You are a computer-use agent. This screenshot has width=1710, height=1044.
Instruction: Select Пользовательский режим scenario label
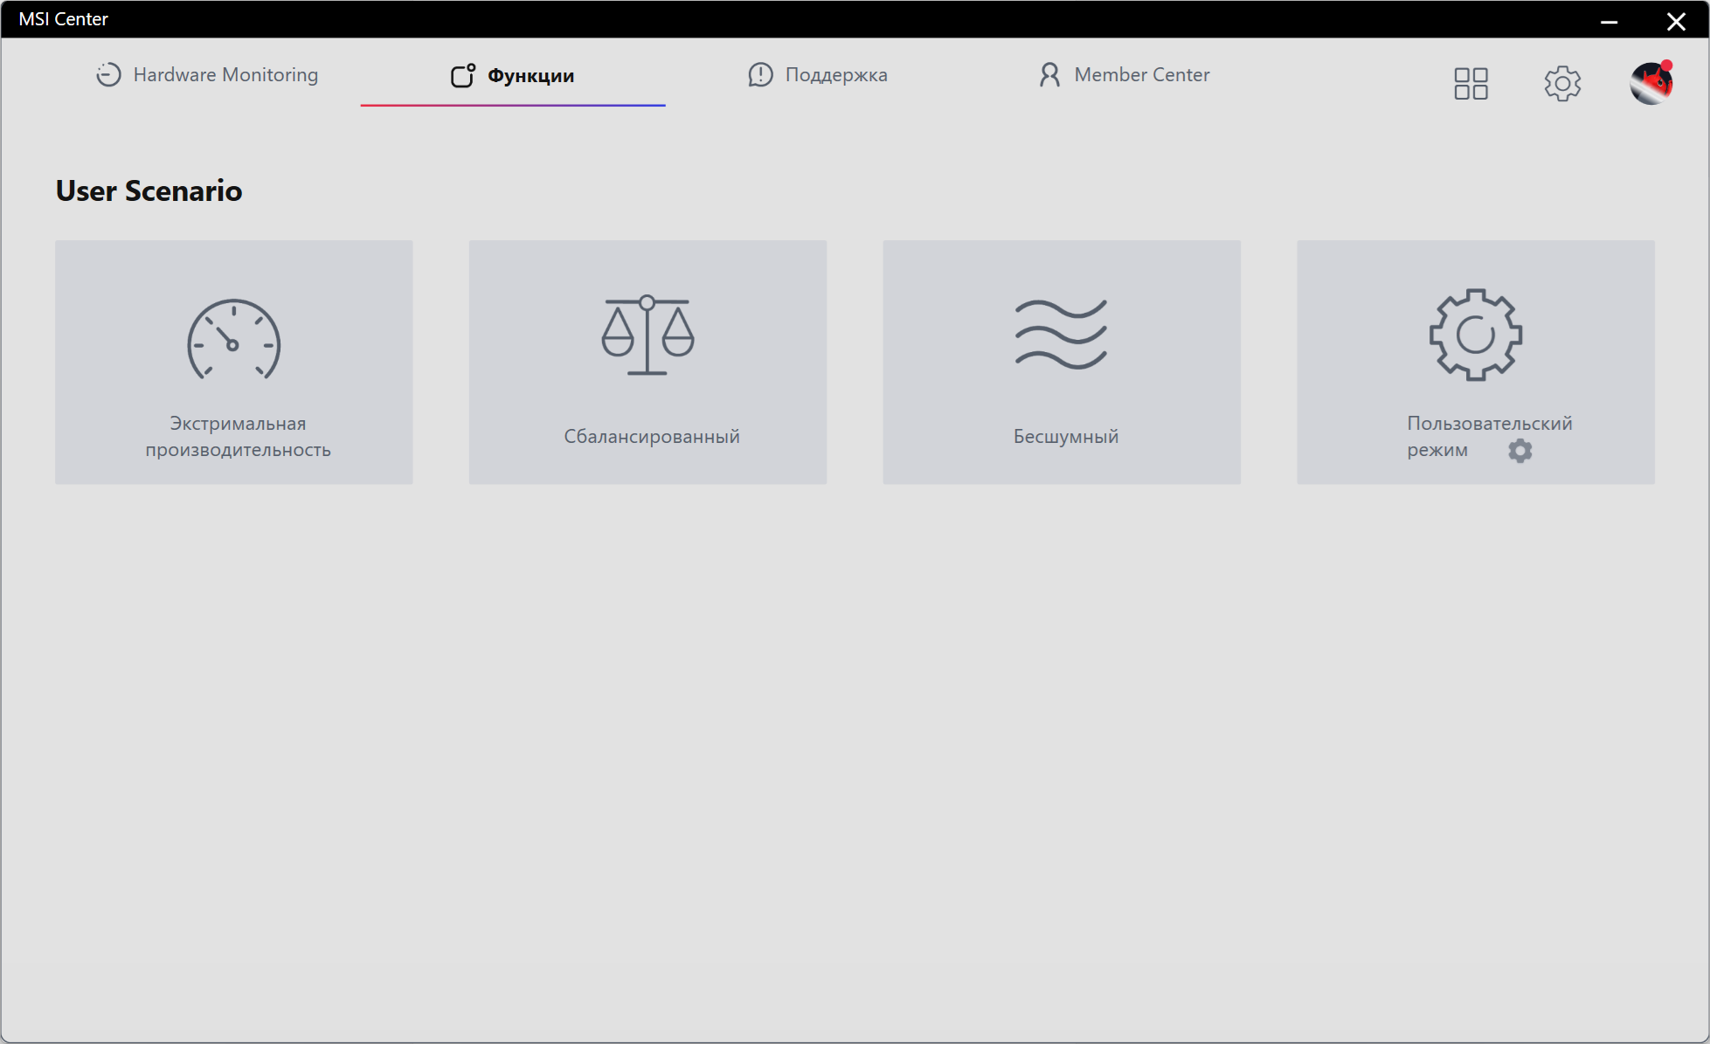click(1488, 424)
